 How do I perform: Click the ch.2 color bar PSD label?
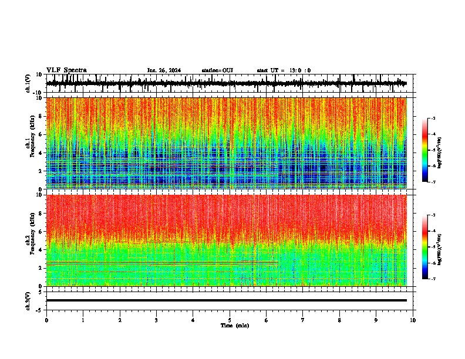[440, 249]
